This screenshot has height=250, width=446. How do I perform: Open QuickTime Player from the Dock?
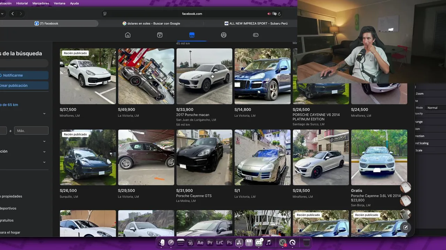pyautogui.click(x=292, y=243)
